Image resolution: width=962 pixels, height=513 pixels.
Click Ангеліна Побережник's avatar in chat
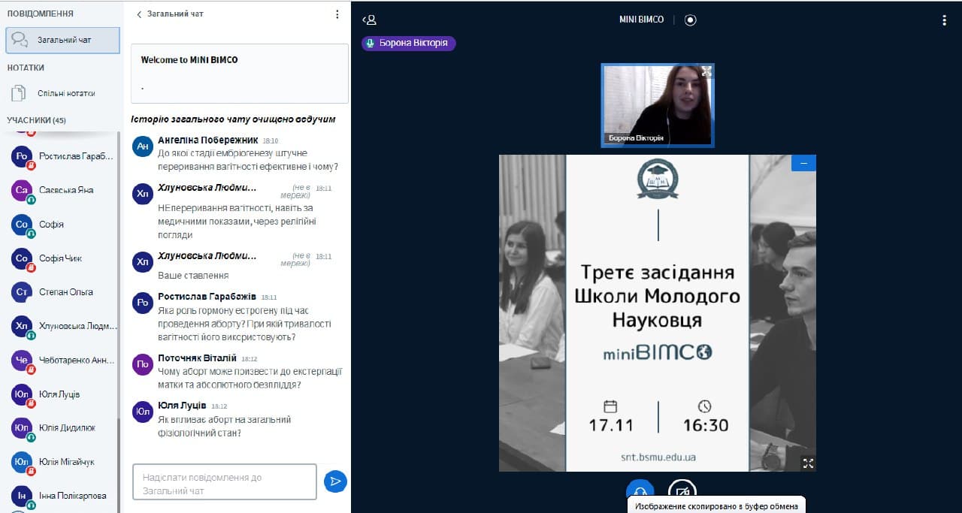coord(142,146)
